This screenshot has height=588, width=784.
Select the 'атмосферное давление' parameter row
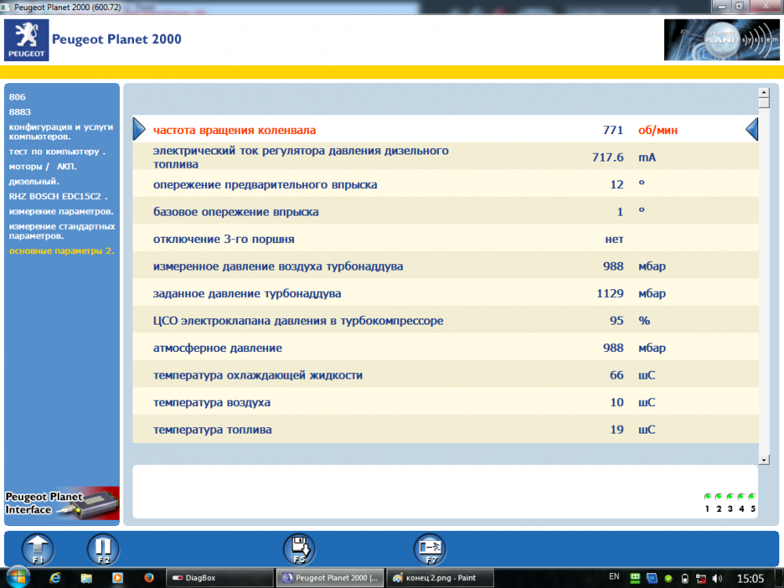pyautogui.click(x=217, y=348)
